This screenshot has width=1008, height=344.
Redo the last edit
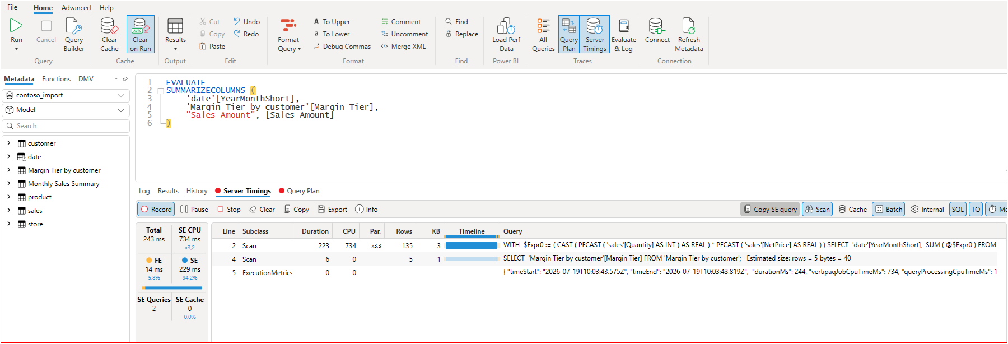tap(246, 34)
